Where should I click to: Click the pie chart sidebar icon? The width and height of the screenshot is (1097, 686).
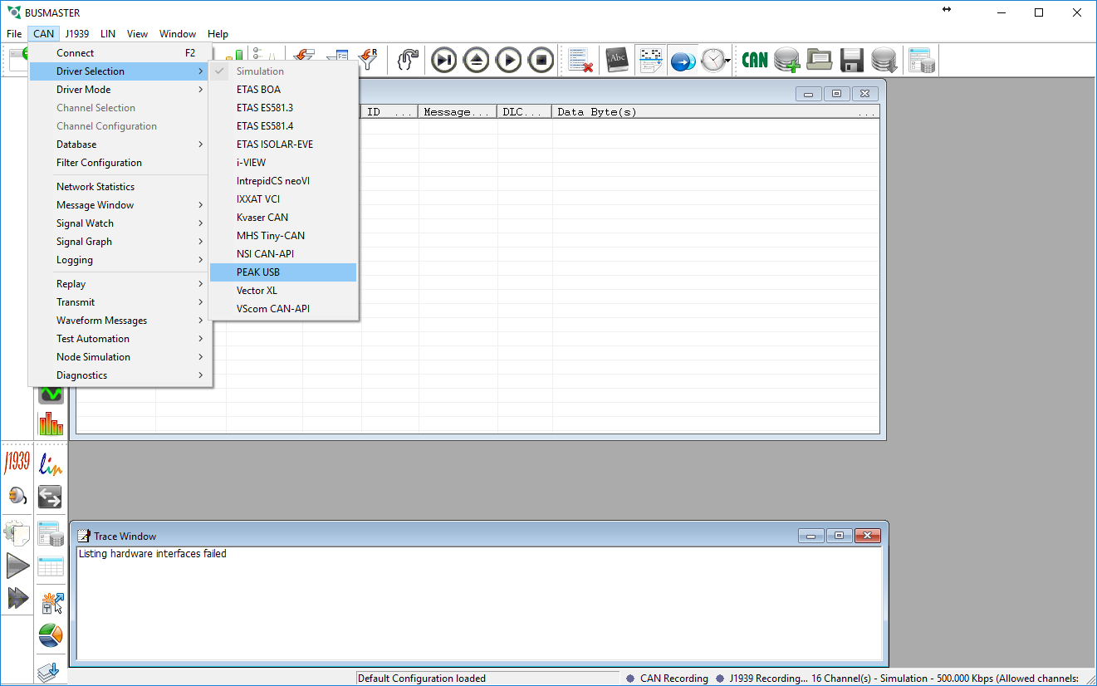point(51,635)
